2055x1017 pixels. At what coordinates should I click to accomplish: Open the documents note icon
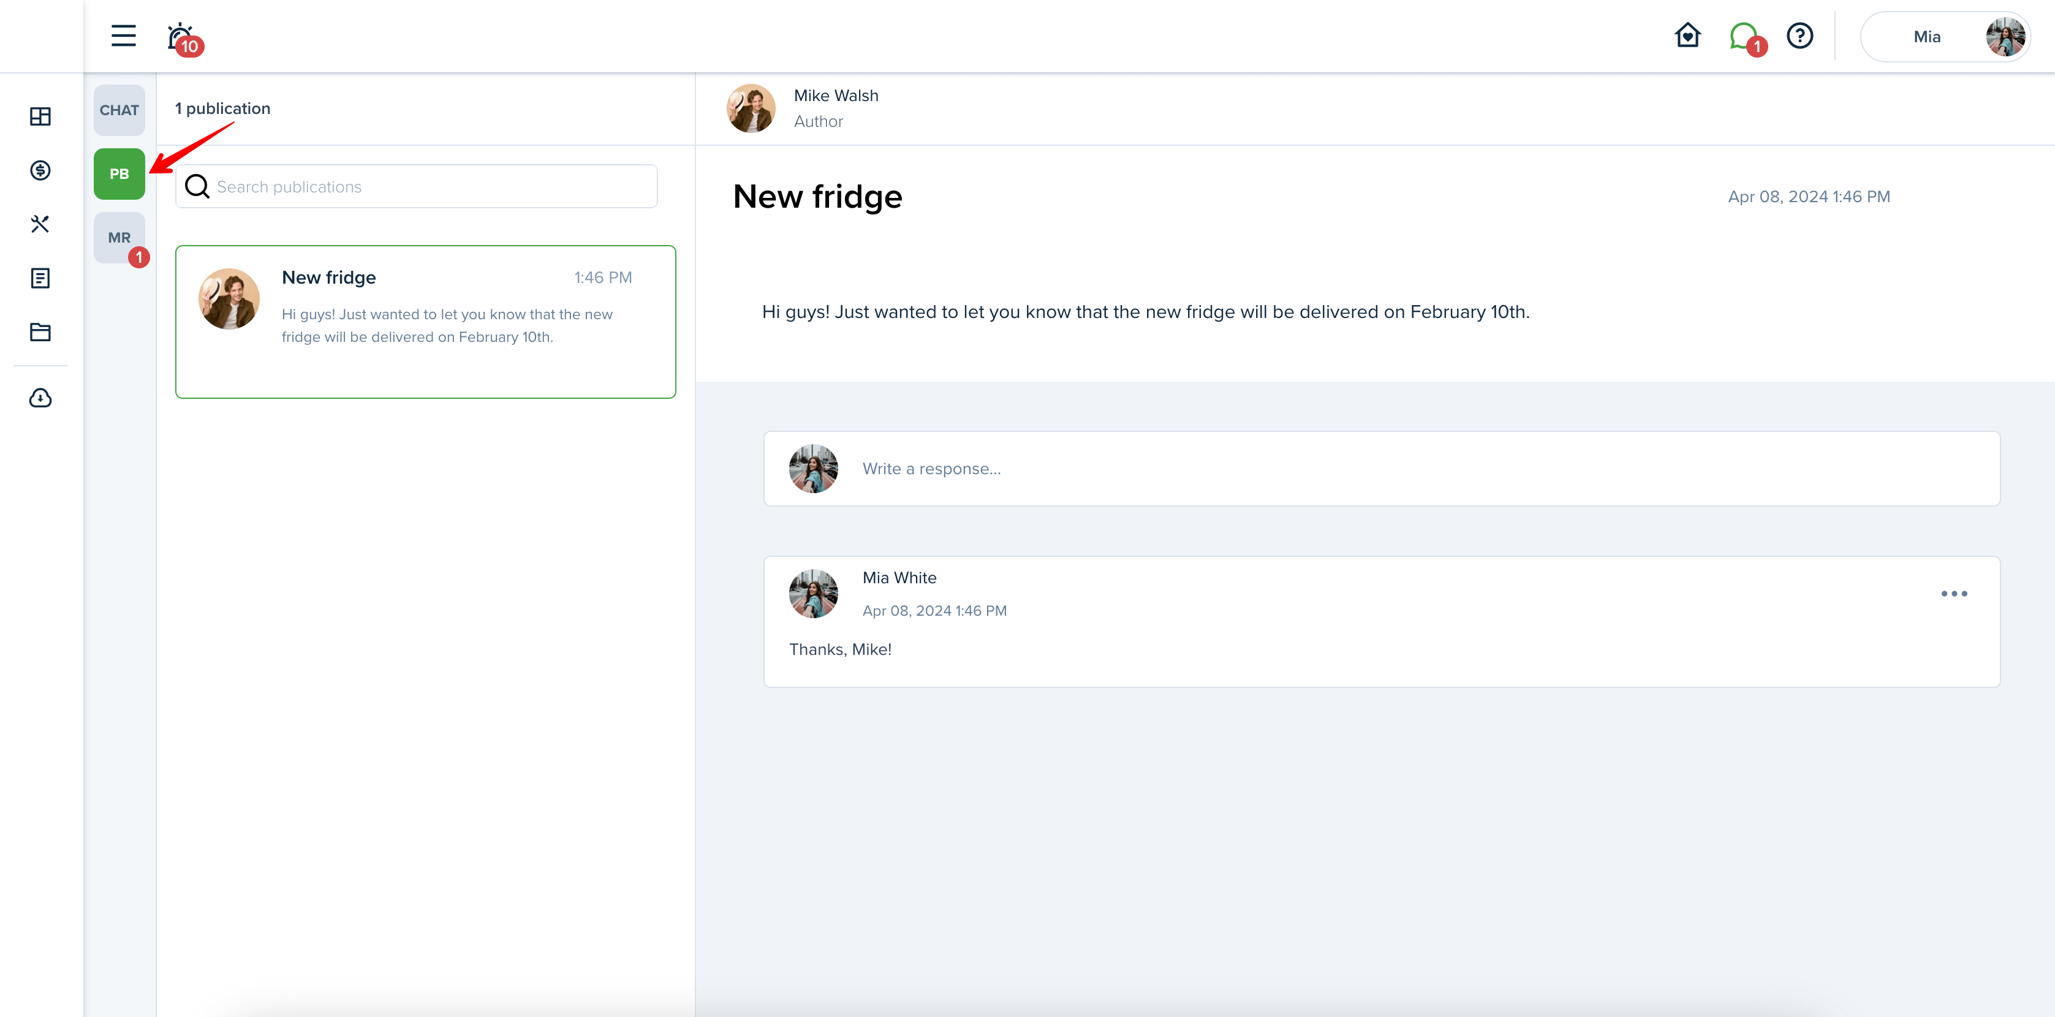pyautogui.click(x=40, y=278)
